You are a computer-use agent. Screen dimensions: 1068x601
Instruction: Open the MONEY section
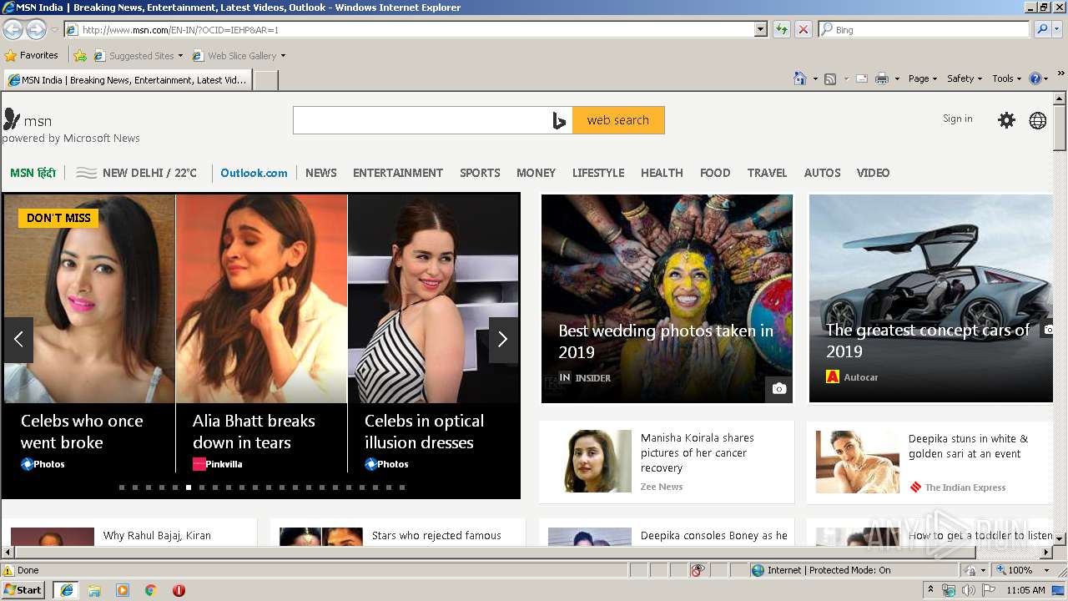point(536,173)
